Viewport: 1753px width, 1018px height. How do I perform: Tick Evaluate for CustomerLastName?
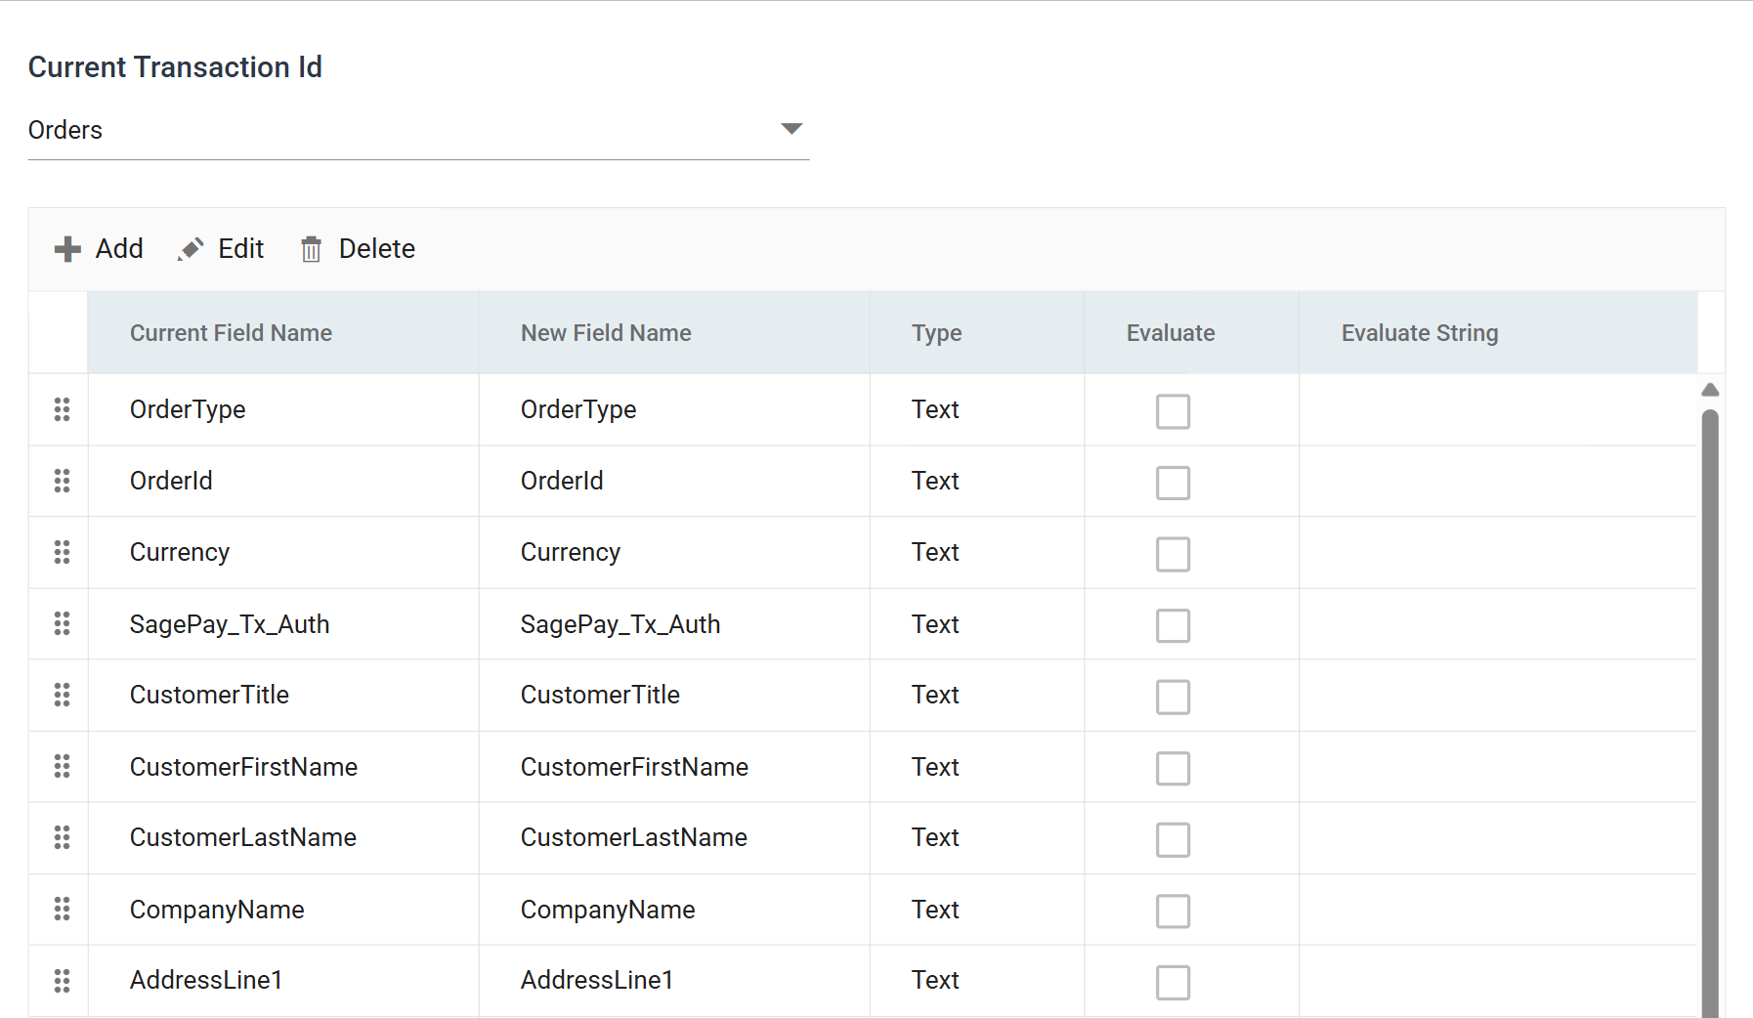pos(1173,839)
